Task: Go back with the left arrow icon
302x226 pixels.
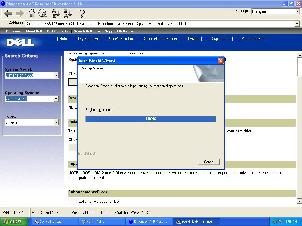Action: [x=8, y=14]
